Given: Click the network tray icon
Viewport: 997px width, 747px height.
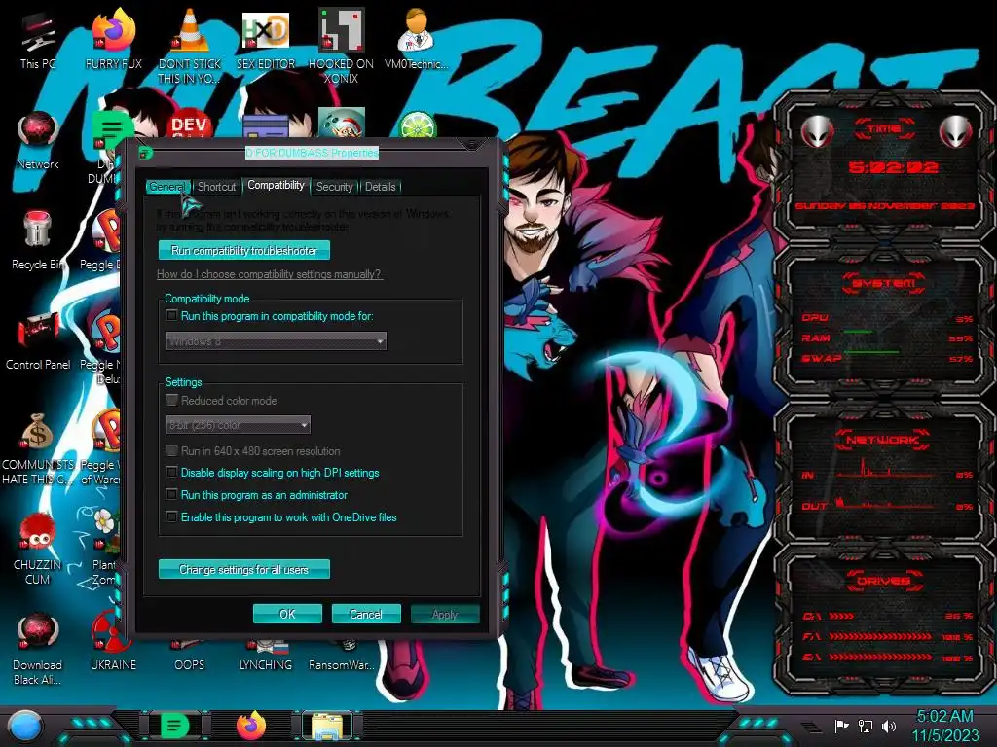Looking at the screenshot, I should 865,726.
